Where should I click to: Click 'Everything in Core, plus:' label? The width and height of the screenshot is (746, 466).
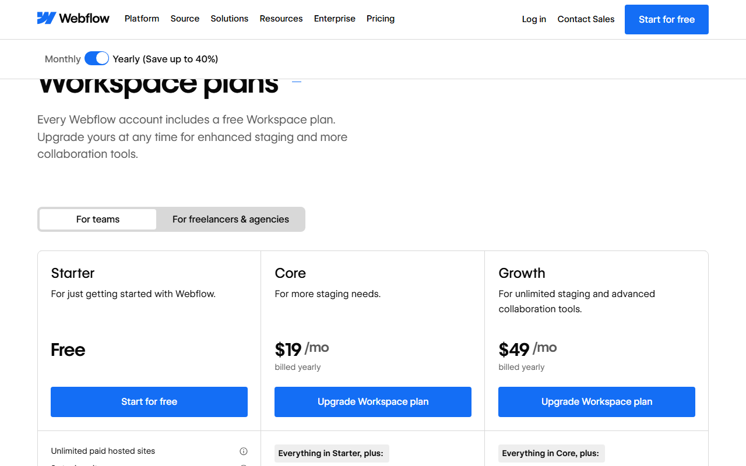(551, 453)
